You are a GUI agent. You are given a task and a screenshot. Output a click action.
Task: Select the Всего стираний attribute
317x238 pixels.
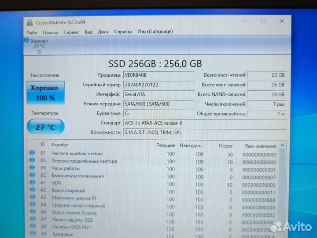point(69,190)
